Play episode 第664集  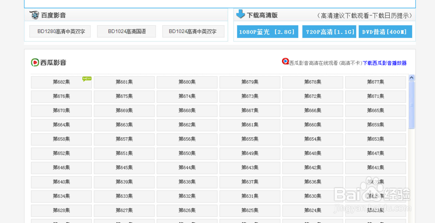[61, 125]
